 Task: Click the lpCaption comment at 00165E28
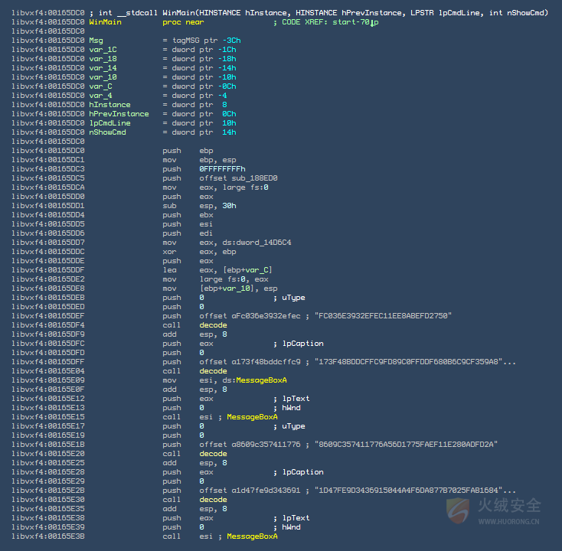298,472
